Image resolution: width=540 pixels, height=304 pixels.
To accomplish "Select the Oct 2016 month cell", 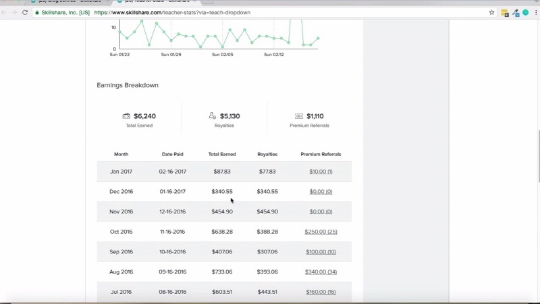I will tap(122, 232).
